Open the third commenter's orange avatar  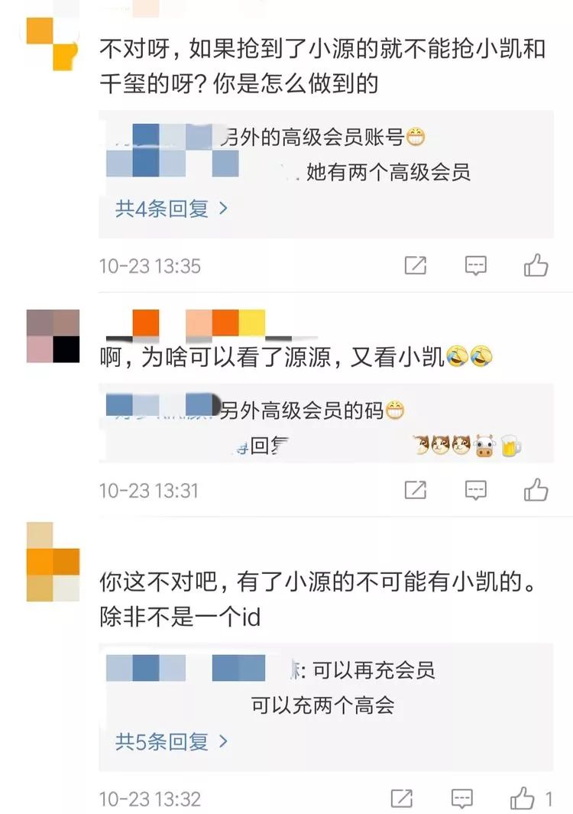coord(53,562)
